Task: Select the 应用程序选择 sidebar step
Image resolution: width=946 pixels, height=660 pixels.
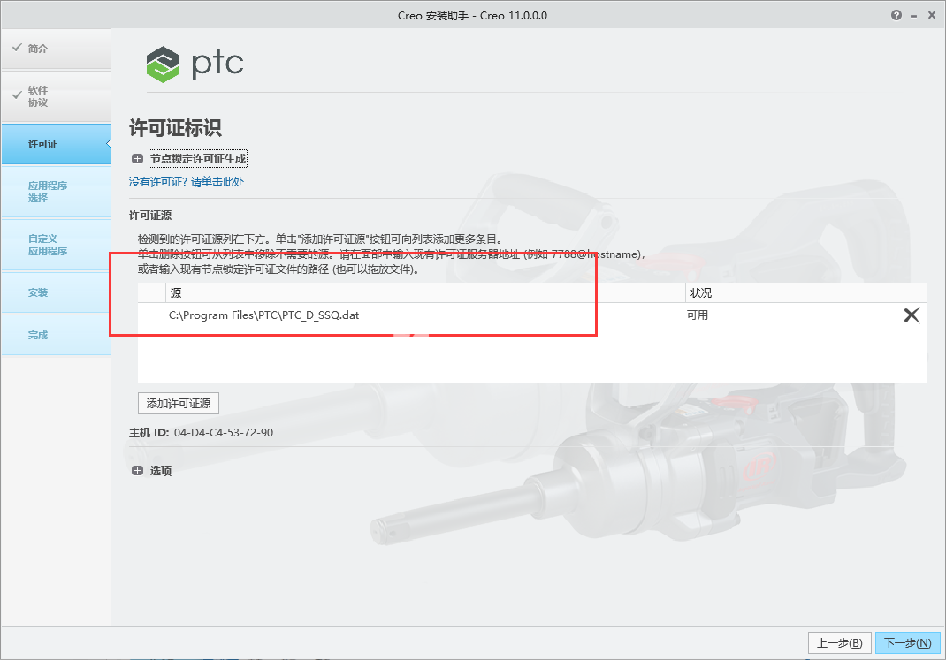Action: (56, 192)
